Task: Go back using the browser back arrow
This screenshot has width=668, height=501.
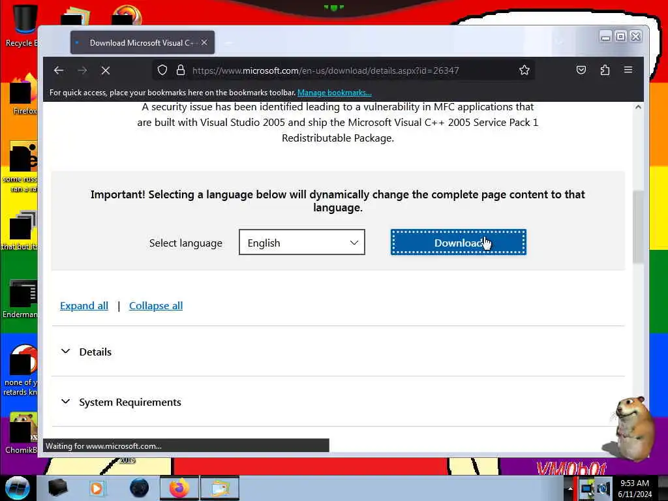Action: 59,70
